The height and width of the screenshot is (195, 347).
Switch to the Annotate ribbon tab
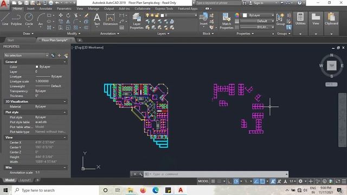[x=46, y=9]
